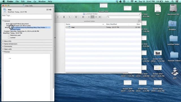Screen dimensions: 181x102
Task: Sort by the Date Modified column header
Action: tap(117, 24)
